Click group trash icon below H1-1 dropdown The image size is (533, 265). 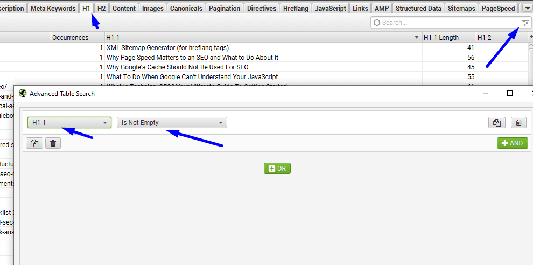[x=53, y=143]
